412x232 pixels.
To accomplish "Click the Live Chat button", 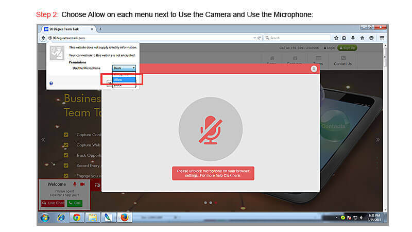I will [x=53, y=203].
